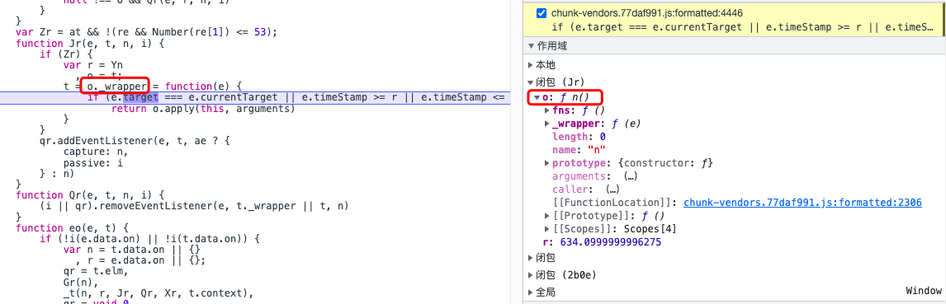Click the line 'var r = Yn'

pyautogui.click(x=93, y=65)
